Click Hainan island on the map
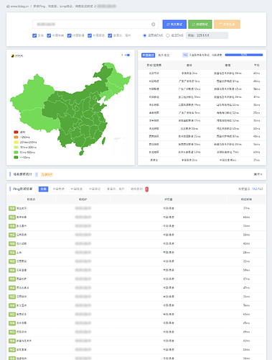Screen dimensions: 272x360 pyautogui.click(x=81, y=152)
